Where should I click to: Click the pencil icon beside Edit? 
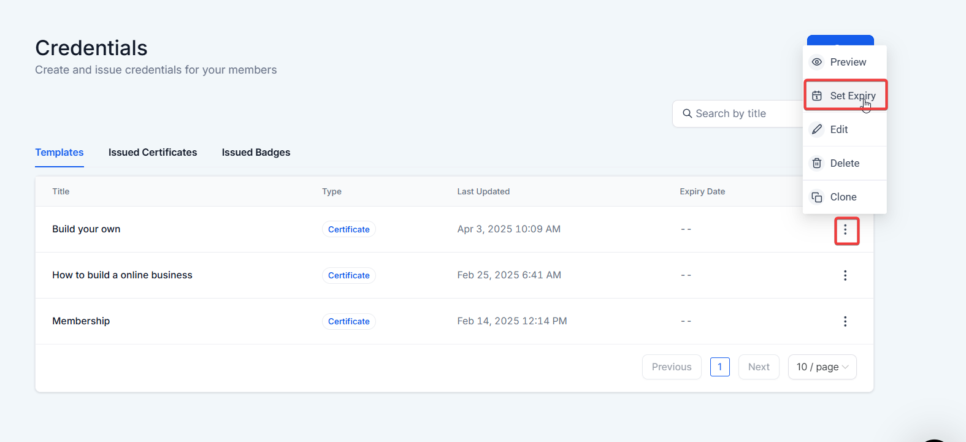817,129
